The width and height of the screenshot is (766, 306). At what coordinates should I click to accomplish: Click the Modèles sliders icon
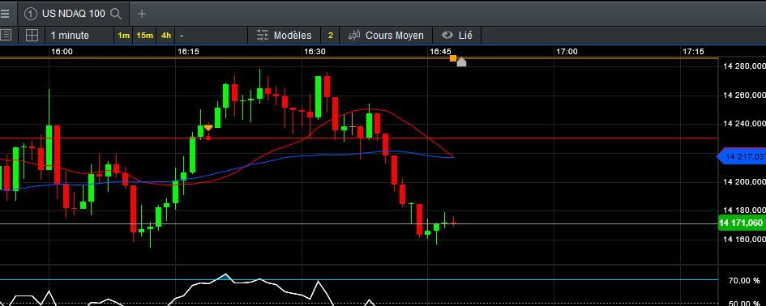point(263,35)
